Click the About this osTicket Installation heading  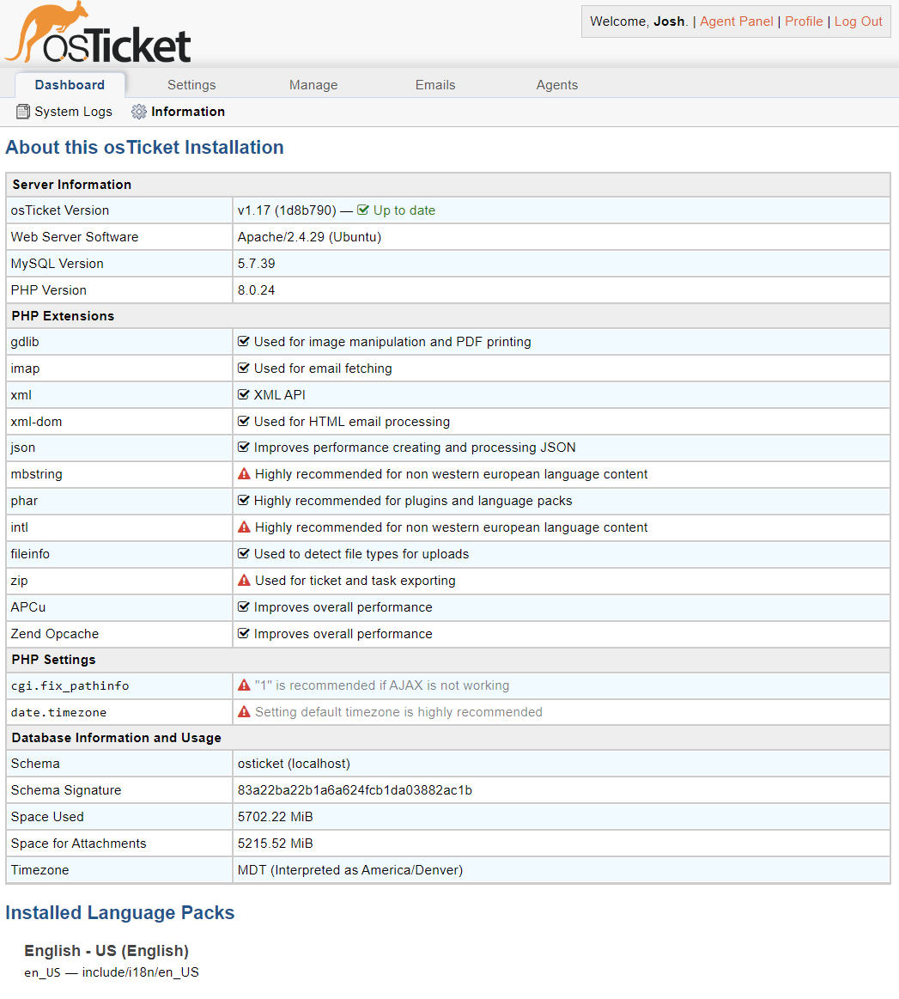(144, 147)
